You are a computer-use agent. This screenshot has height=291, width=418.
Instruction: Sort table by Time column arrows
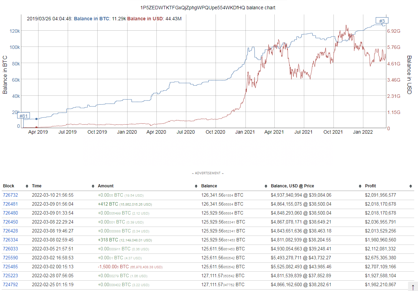pos(93,186)
